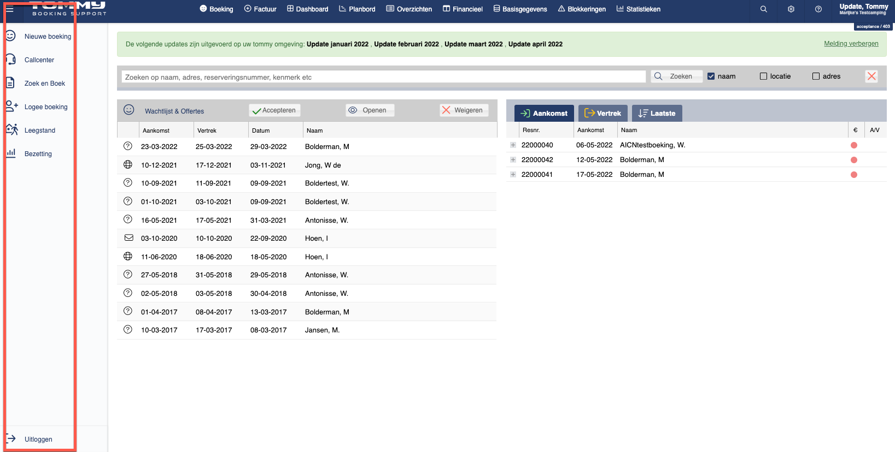Click the Logee boeking person-plus icon
This screenshot has height=452, width=895.
tap(11, 106)
